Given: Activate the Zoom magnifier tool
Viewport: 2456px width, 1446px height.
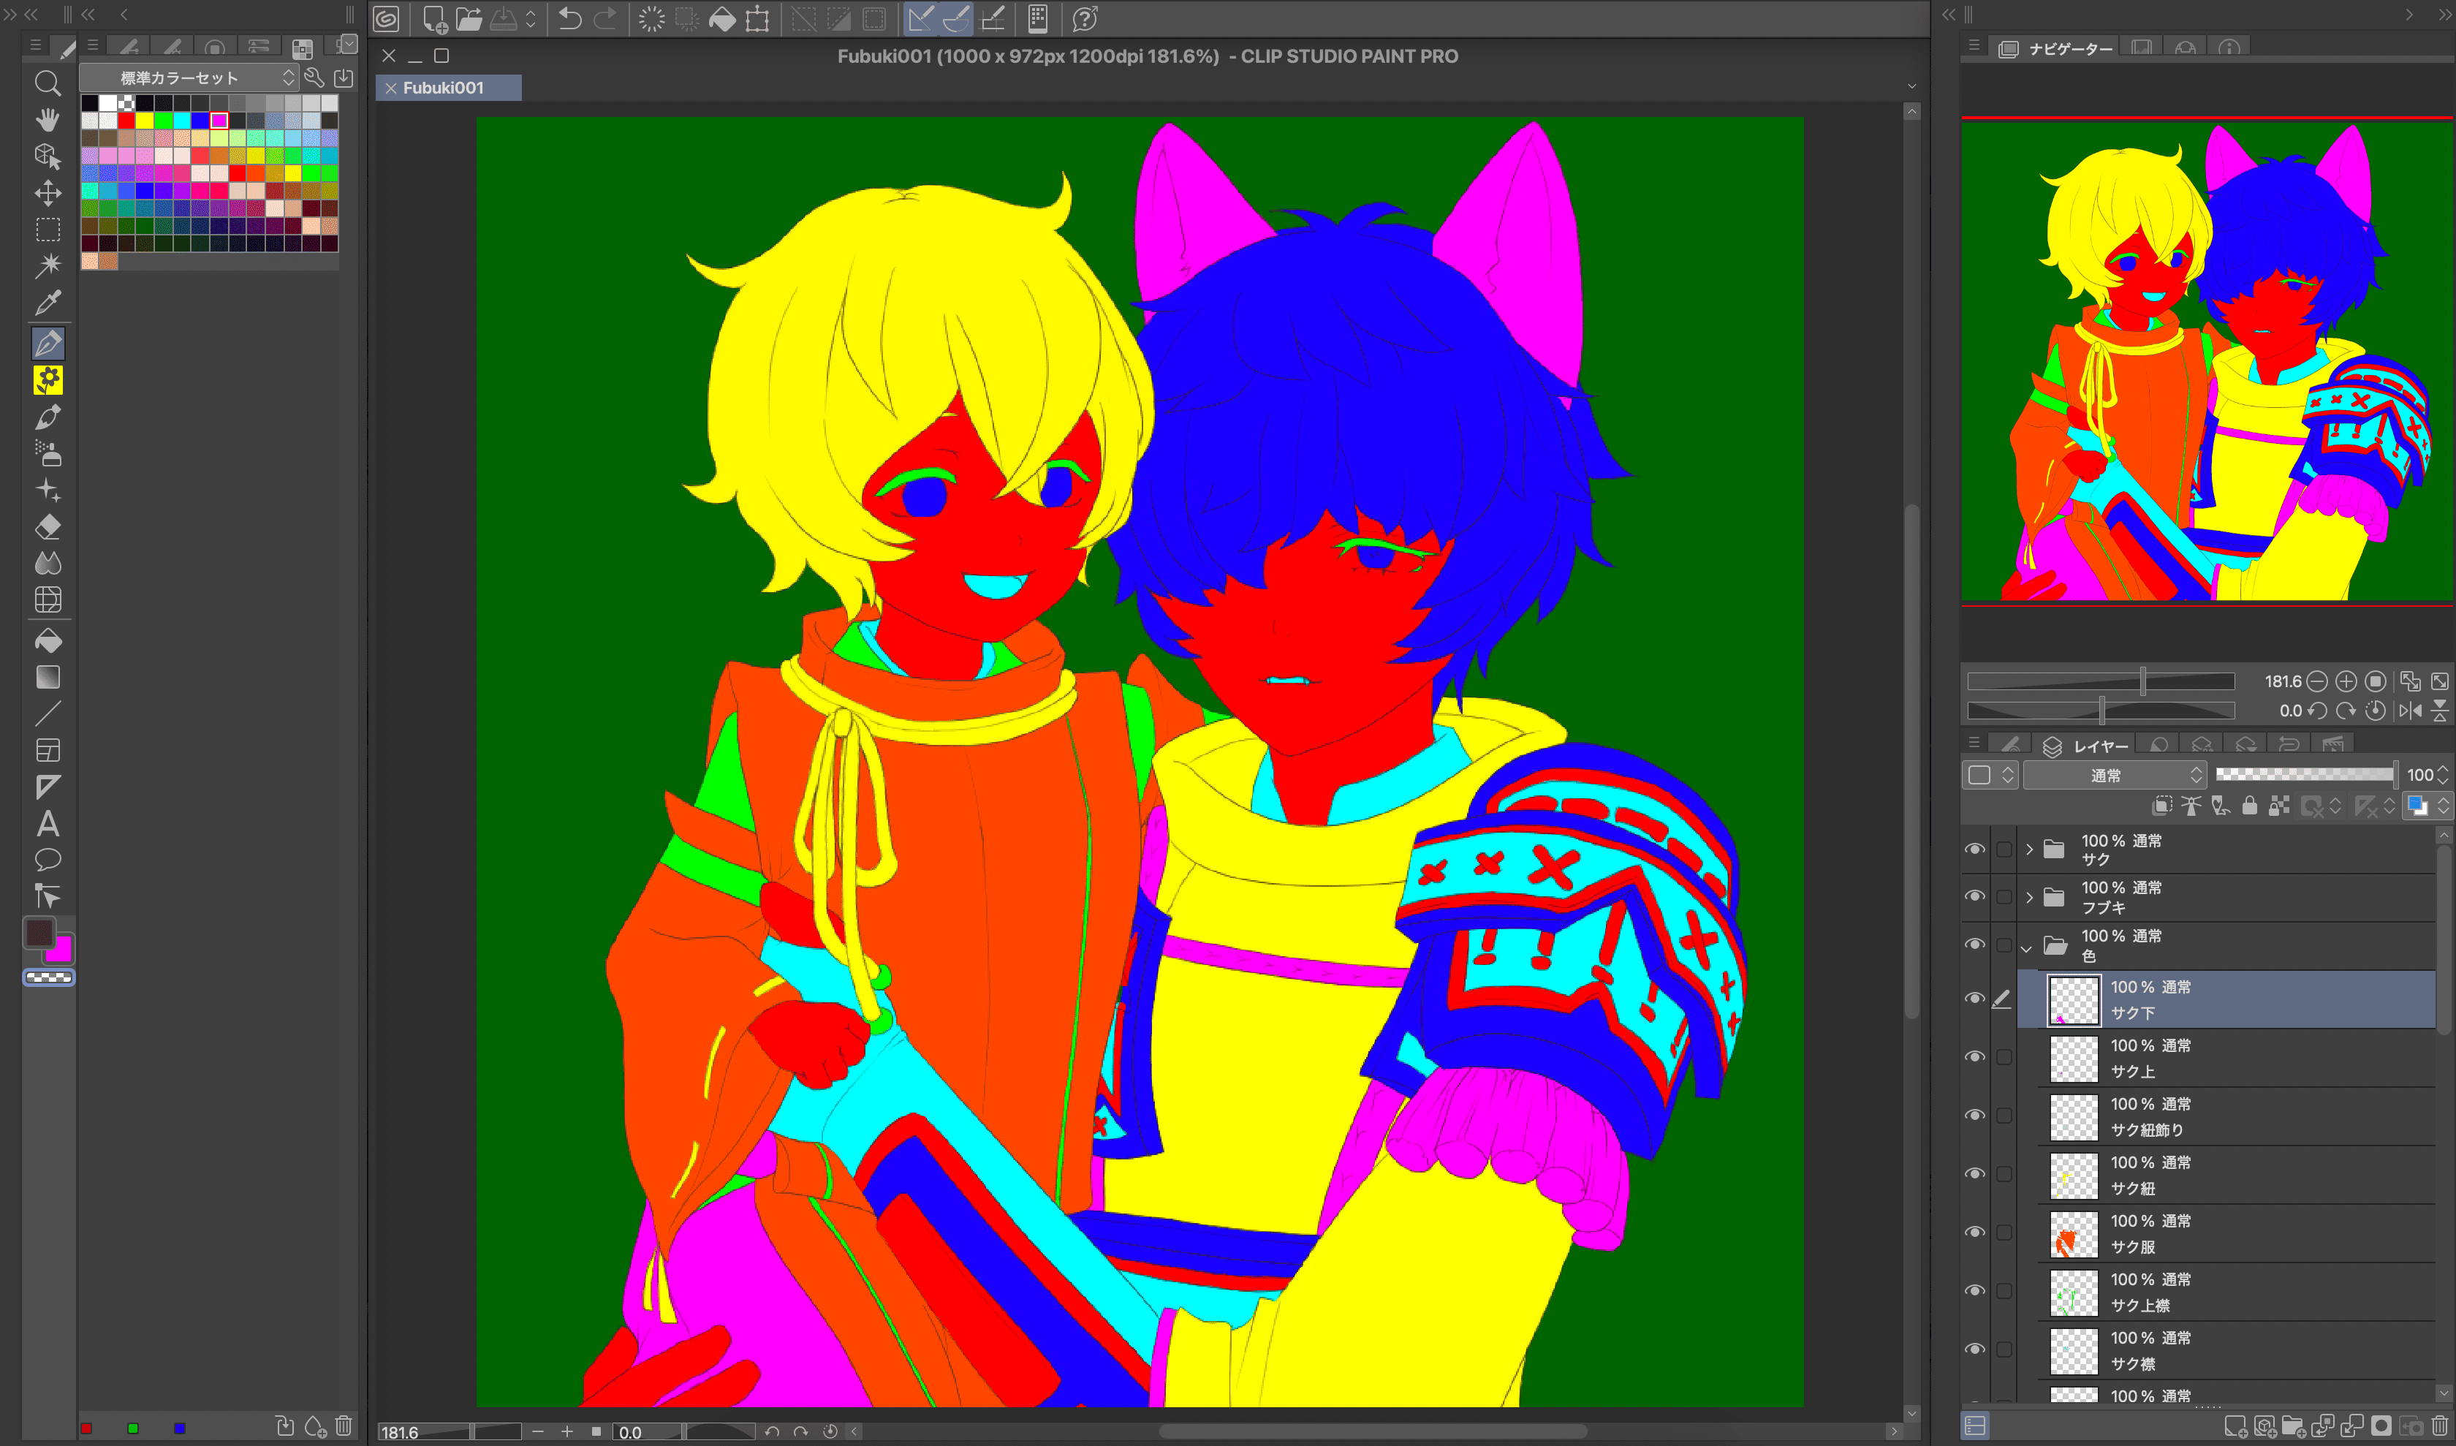Looking at the screenshot, I should coord(48,83).
